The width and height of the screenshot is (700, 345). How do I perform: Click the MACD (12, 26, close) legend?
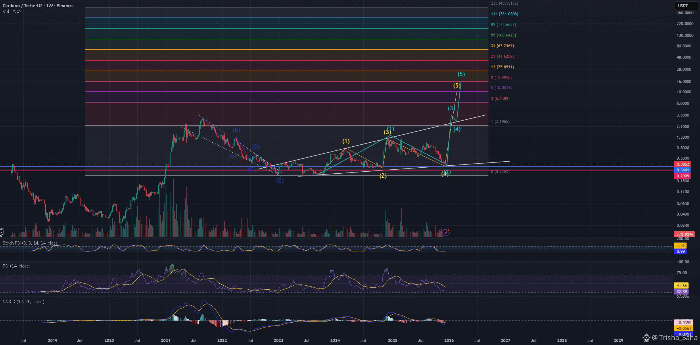(x=24, y=302)
